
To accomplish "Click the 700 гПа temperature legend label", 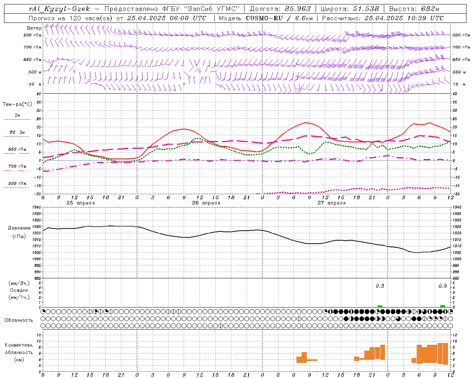I will [x=17, y=166].
